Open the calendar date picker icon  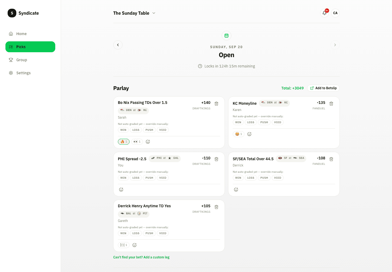click(226, 36)
